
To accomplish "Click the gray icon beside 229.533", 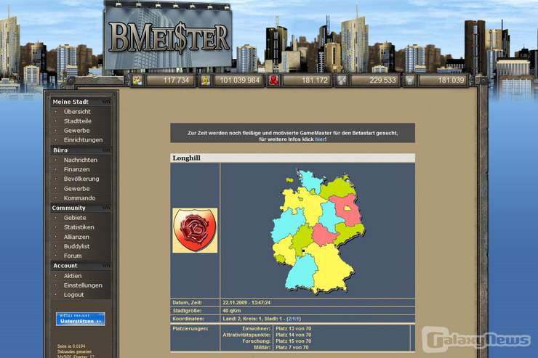I will point(342,81).
